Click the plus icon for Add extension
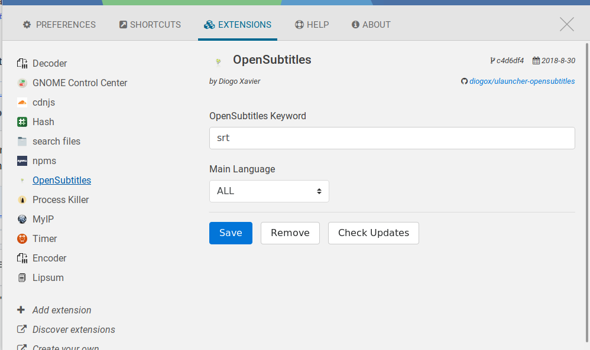The image size is (590, 350). point(21,310)
